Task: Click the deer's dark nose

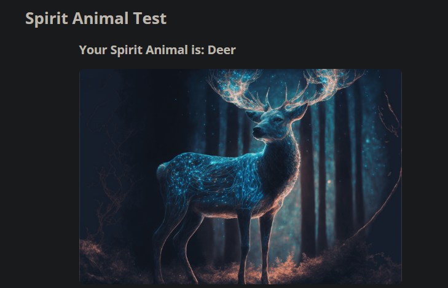Action: 256,130
